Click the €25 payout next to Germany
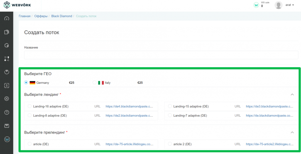Viewport: 301px width, 154px height. tap(71, 83)
